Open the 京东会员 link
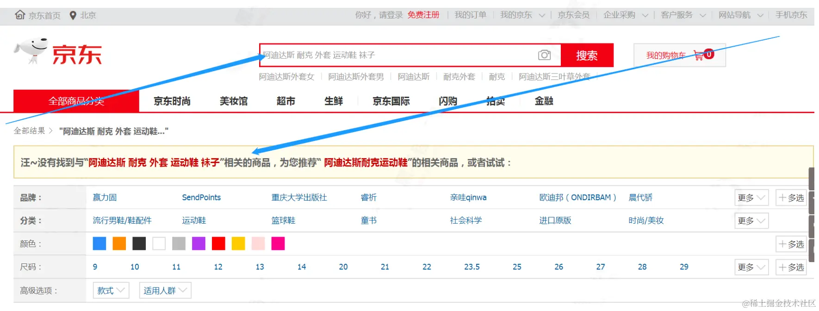The height and width of the screenshot is (311, 819). (574, 15)
